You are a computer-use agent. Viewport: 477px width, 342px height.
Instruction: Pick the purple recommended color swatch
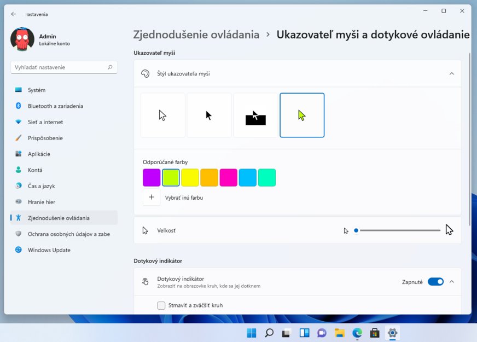[152, 177]
